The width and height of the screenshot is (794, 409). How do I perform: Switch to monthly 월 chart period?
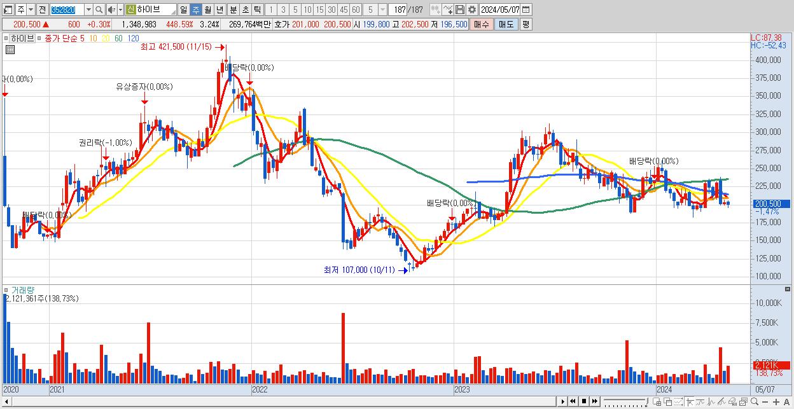pos(207,10)
